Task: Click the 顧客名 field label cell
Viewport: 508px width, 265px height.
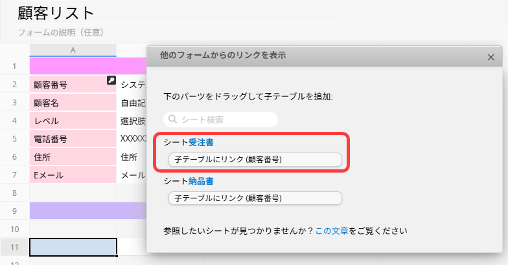Action: pyautogui.click(x=73, y=102)
